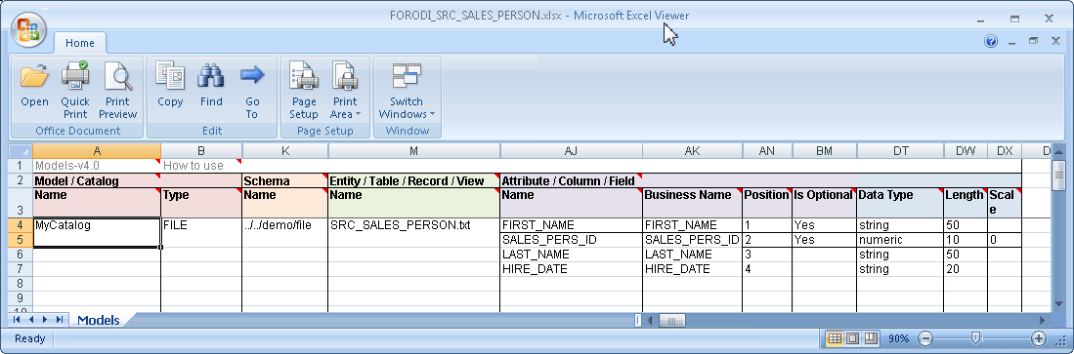Select the Models sheet tab
The height and width of the screenshot is (354, 1074).
coord(99,320)
